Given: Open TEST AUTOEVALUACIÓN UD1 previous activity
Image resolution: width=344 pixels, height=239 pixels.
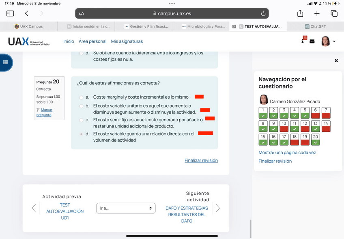Looking at the screenshot, I should [x=65, y=211].
